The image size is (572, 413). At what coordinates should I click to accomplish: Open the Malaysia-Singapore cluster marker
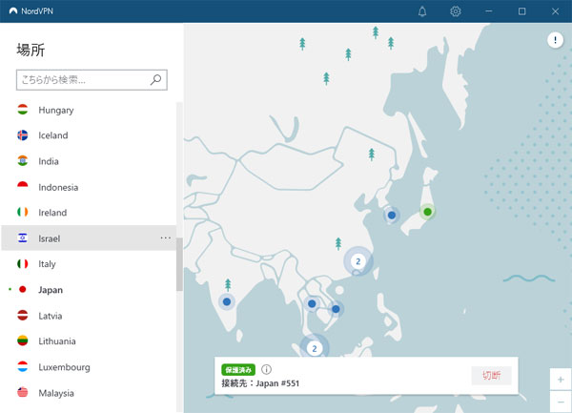[314, 347]
